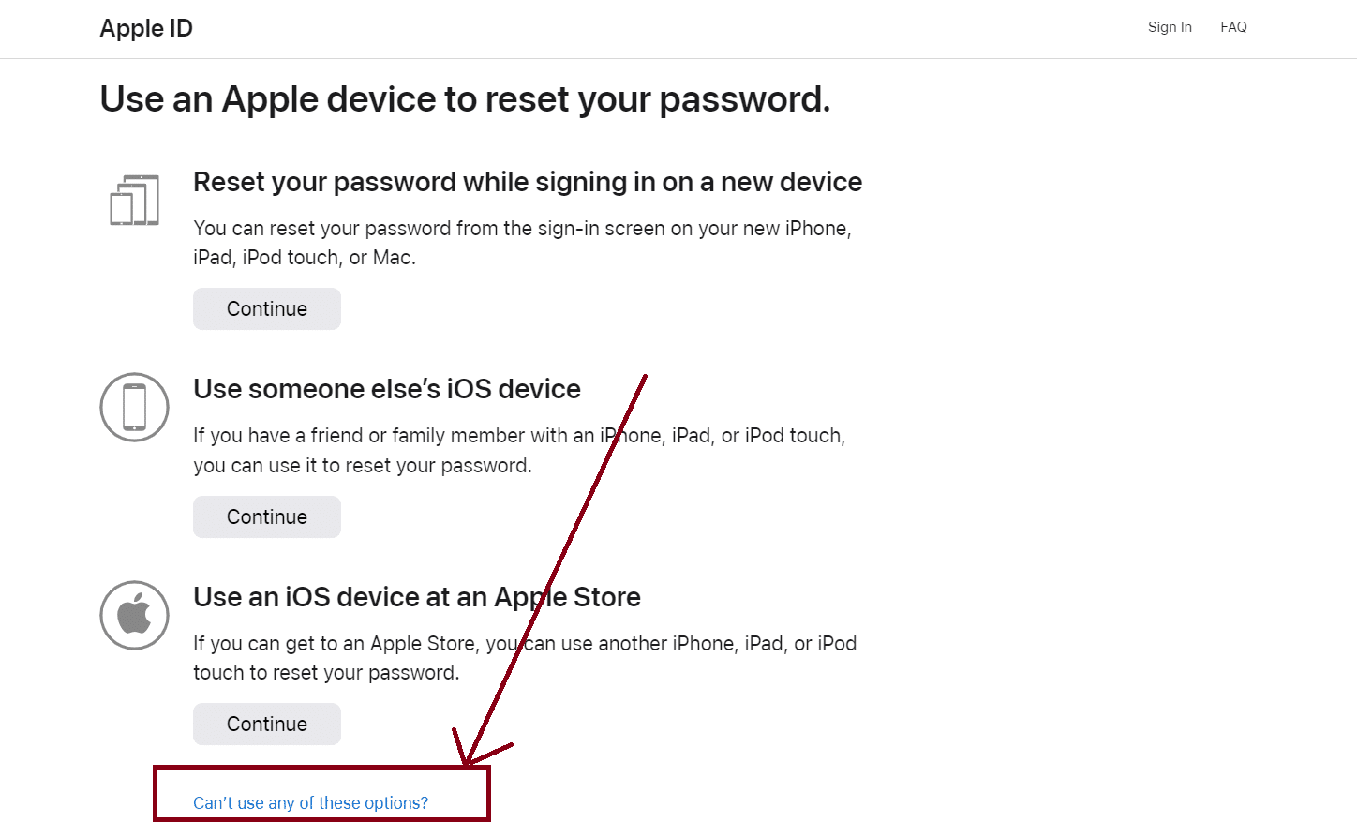
Task: Click the multiple devices icon
Action: tap(135, 201)
